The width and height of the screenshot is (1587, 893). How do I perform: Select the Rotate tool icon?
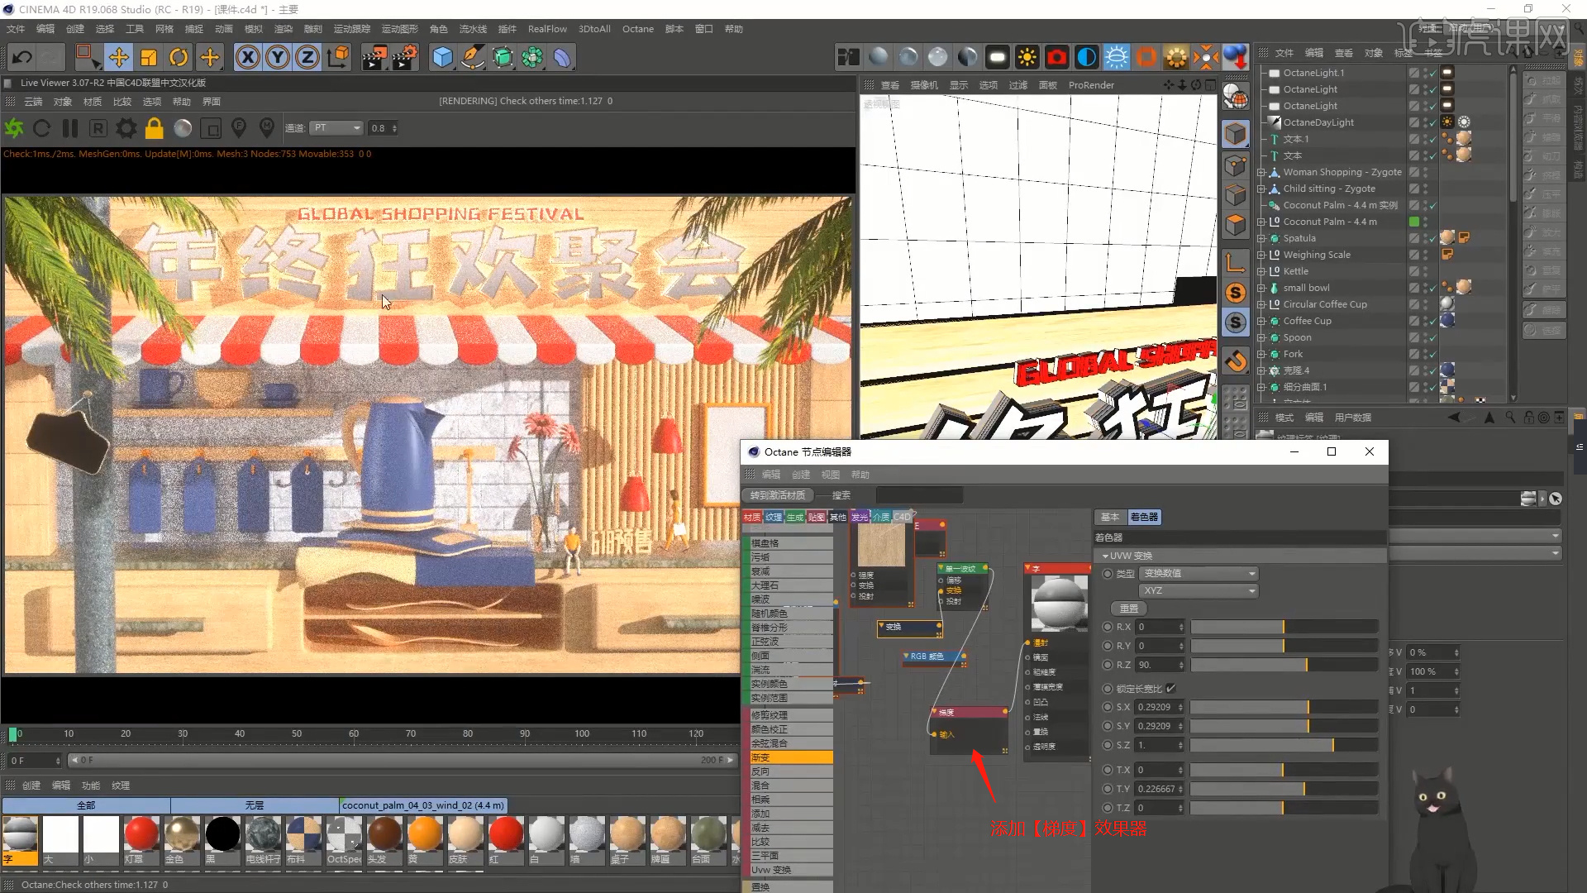tap(179, 57)
